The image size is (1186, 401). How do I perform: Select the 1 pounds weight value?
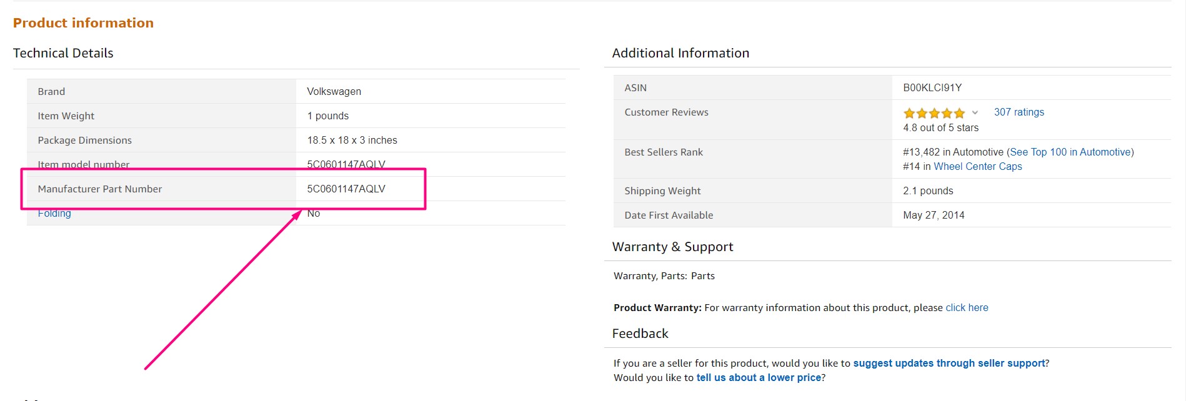[x=327, y=116]
